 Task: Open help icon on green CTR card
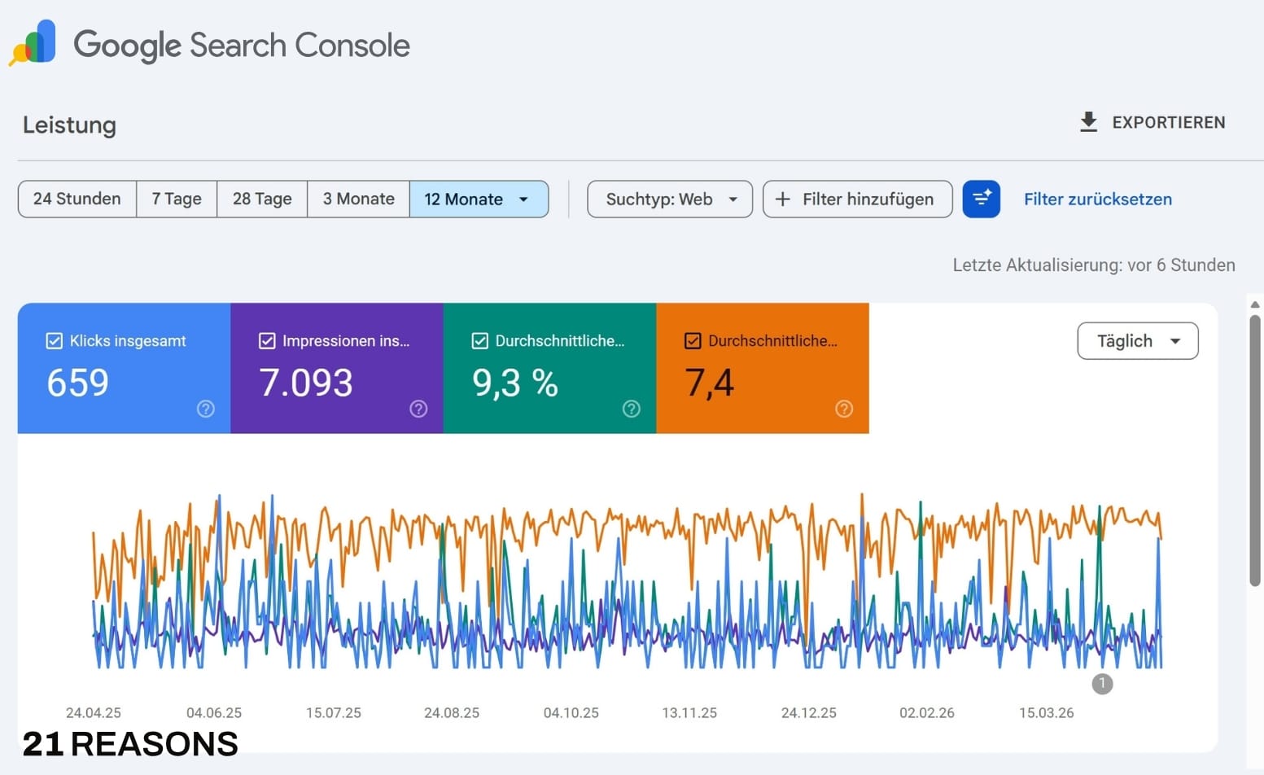click(632, 409)
